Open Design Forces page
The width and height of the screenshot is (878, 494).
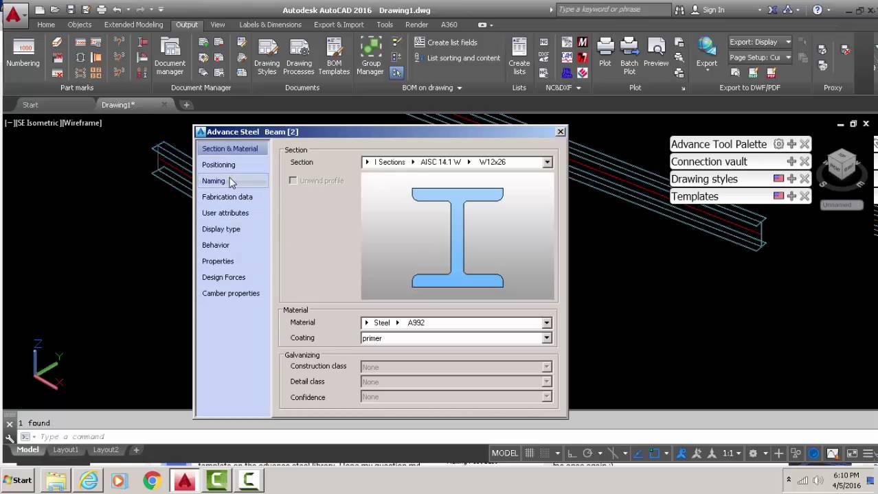coord(232,277)
